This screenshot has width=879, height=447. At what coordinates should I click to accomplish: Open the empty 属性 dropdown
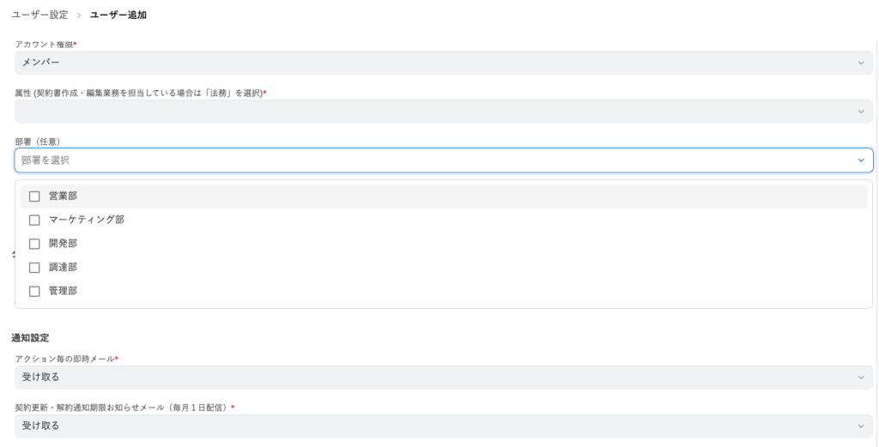pos(429,112)
